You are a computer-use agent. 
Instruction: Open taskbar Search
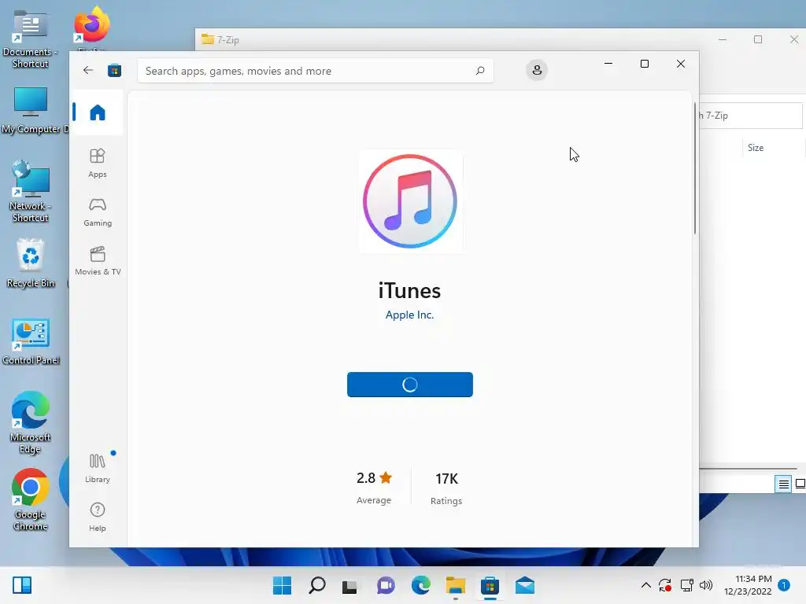316,585
